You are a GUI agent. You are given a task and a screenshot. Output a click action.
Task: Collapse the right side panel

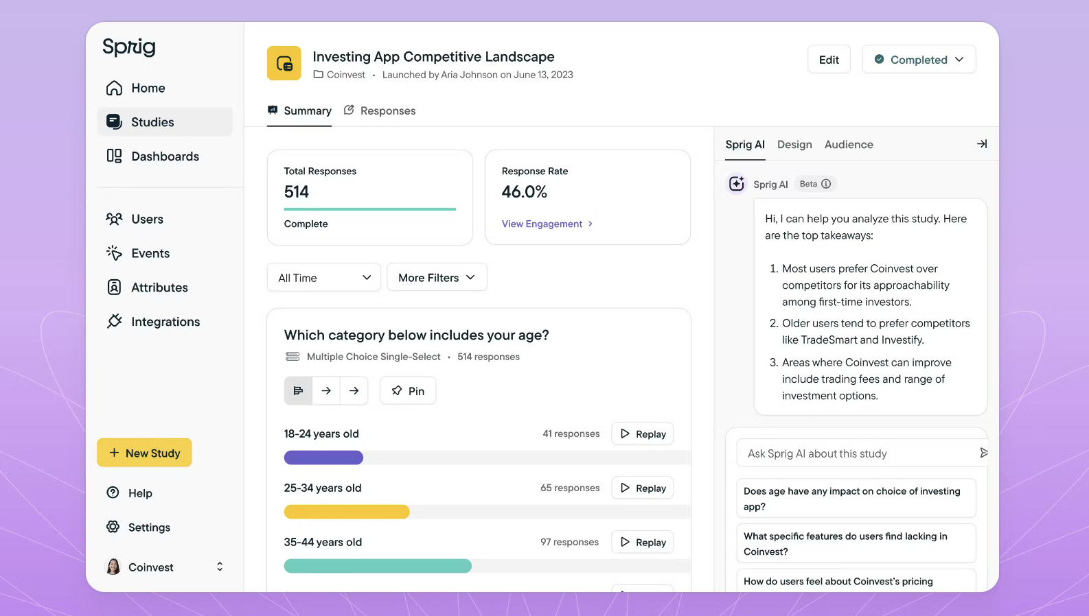982,144
